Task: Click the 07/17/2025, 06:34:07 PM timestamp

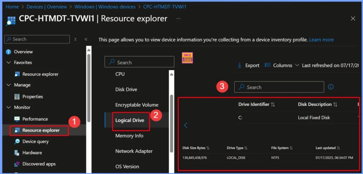Action: (334, 158)
